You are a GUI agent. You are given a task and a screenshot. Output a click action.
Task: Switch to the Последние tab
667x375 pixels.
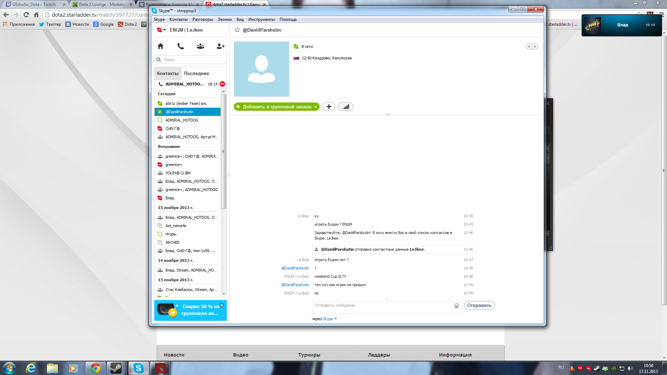[196, 73]
